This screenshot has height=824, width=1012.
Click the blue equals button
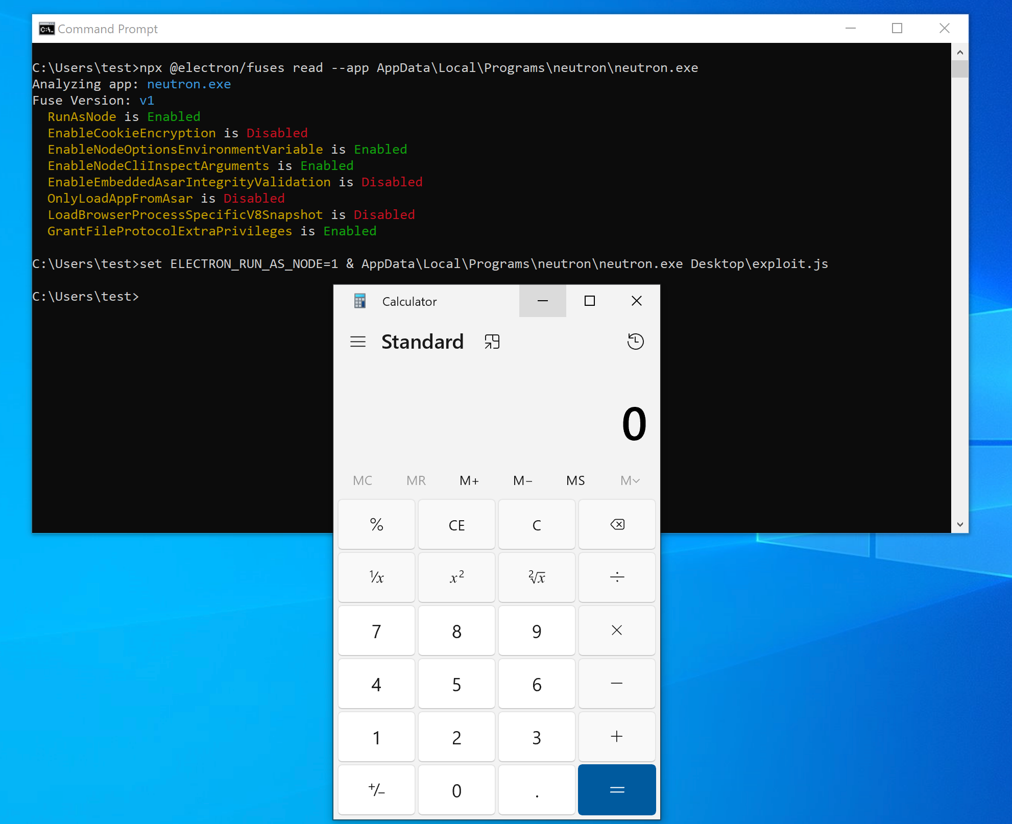(x=617, y=790)
